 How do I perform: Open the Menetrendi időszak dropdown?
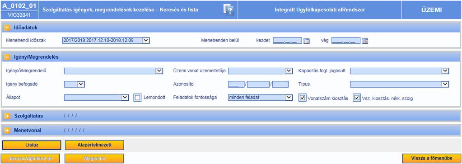tap(106, 40)
